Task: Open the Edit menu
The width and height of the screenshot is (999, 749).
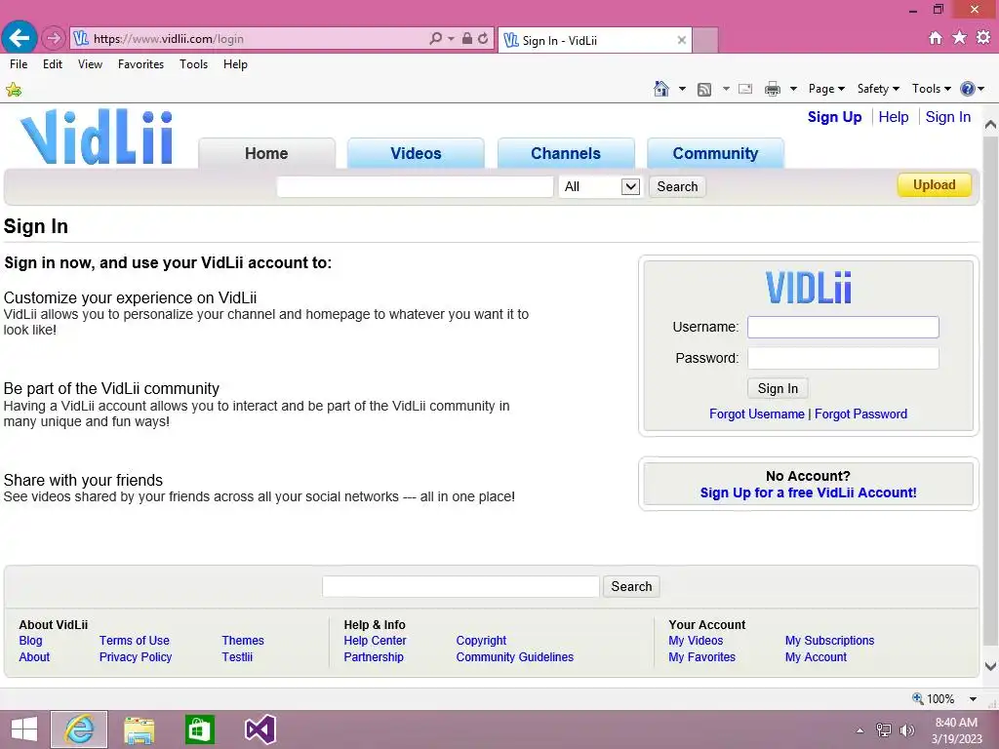Action: [x=53, y=64]
